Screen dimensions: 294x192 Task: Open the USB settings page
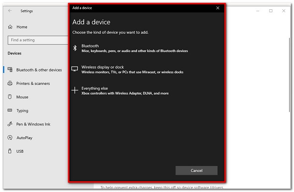coord(20,151)
